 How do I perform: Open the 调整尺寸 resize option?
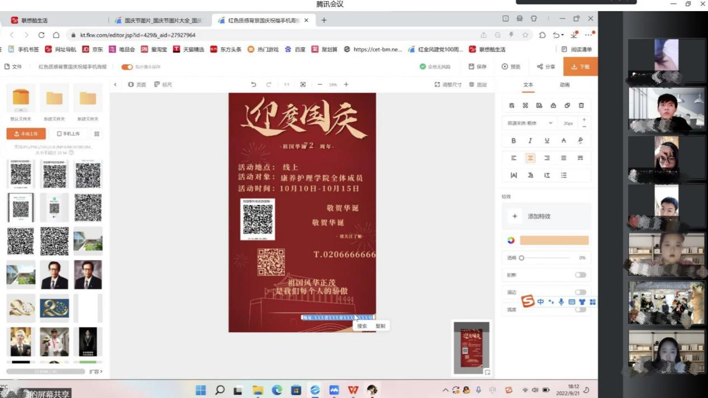[x=448, y=85]
